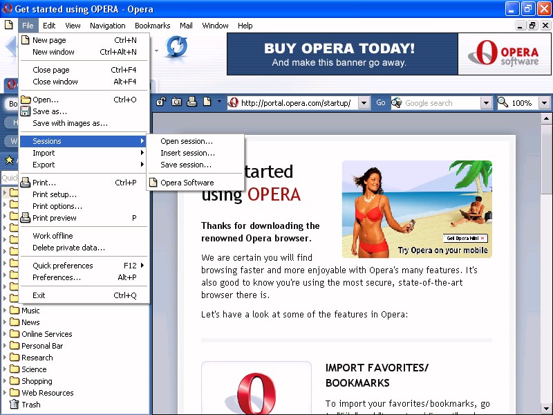The image size is (553, 415).
Task: Click the page's vertical scrollbar track
Action: pyautogui.click(x=545, y=277)
